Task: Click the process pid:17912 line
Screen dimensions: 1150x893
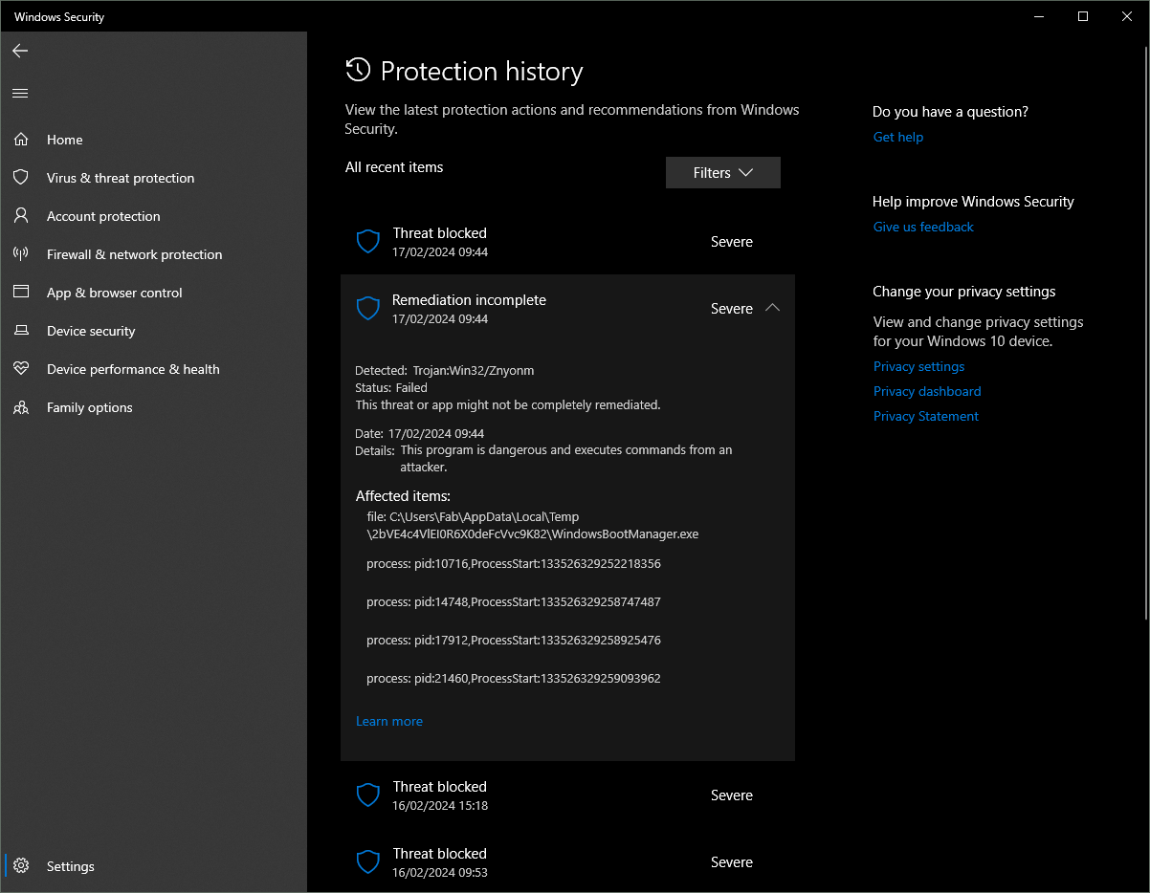Action: point(514,641)
